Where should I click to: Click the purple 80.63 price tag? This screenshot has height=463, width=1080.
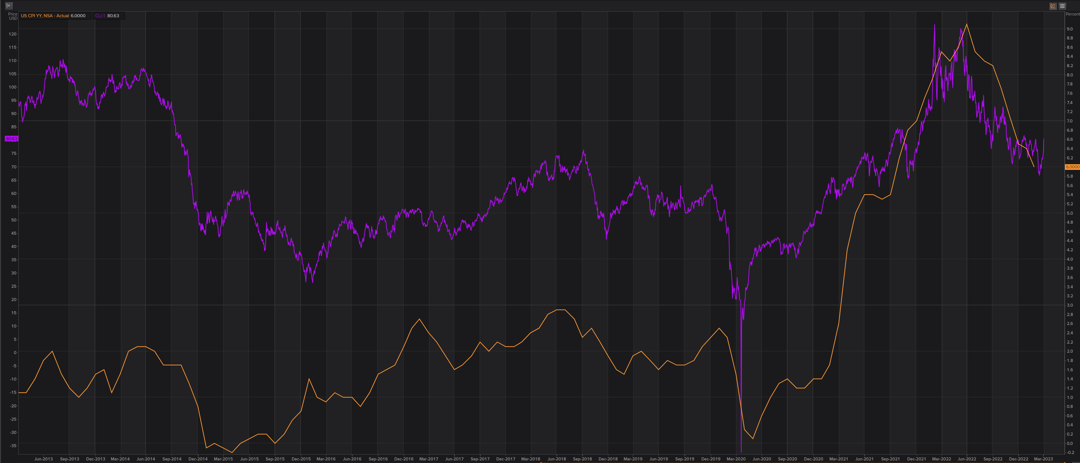tap(11, 139)
